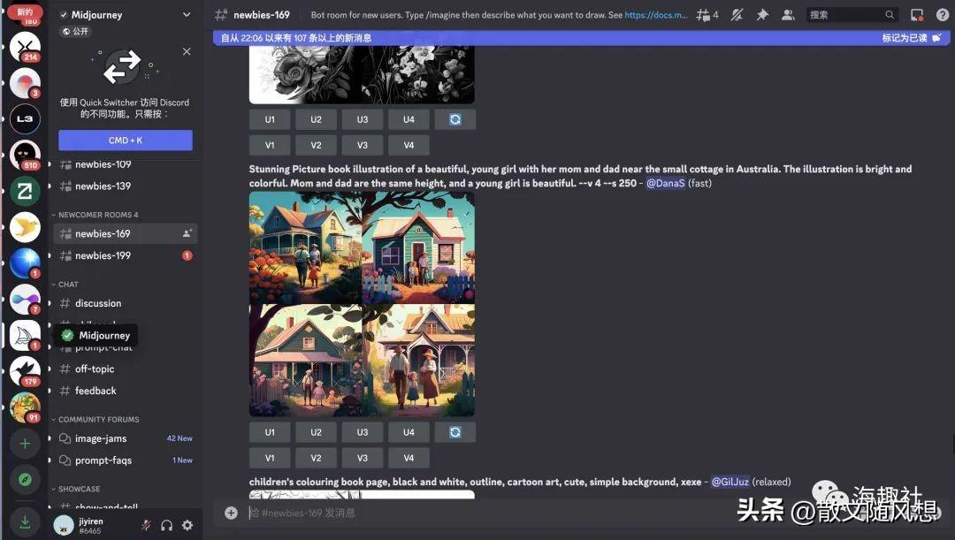Screen dimensions: 955x540
Task: Collapse the COMMUNITY FORUMS category
Action: pyautogui.click(x=98, y=420)
